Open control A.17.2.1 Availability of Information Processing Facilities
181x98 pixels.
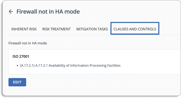70,66
